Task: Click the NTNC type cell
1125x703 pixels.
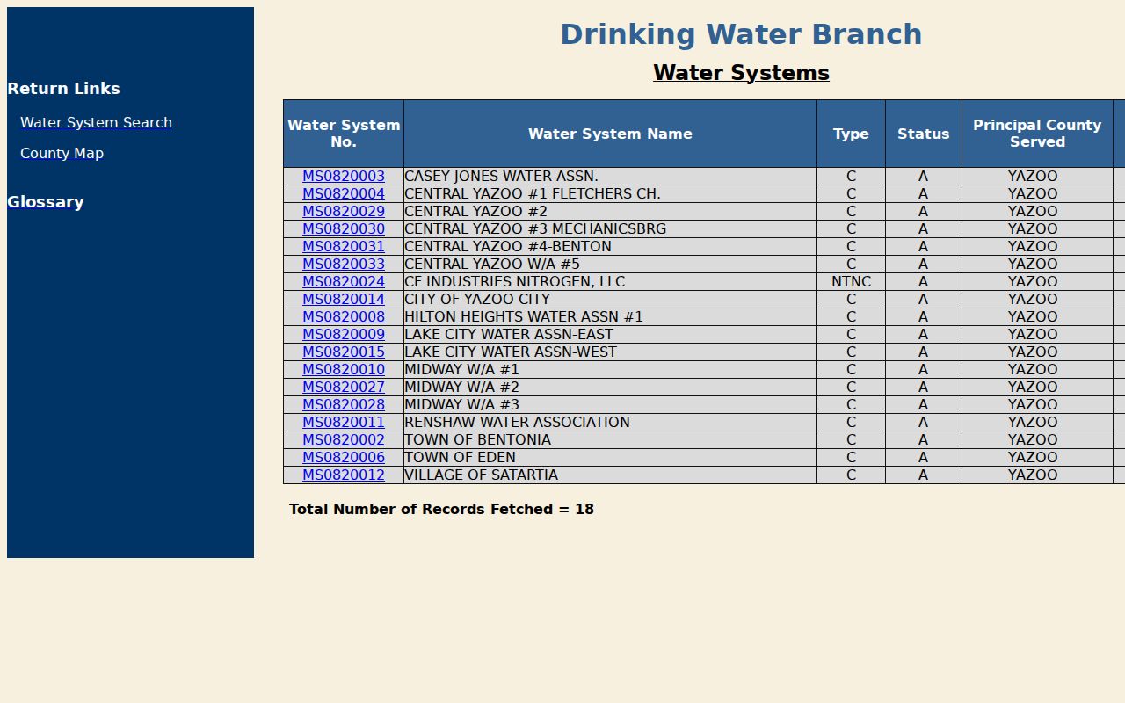Action: [851, 282]
